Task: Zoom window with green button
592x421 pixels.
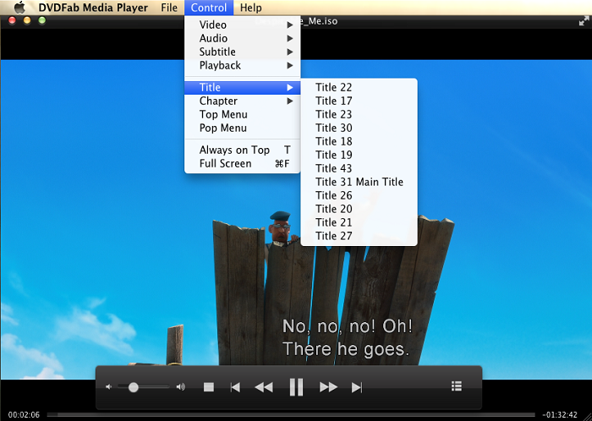Action: click(x=42, y=20)
